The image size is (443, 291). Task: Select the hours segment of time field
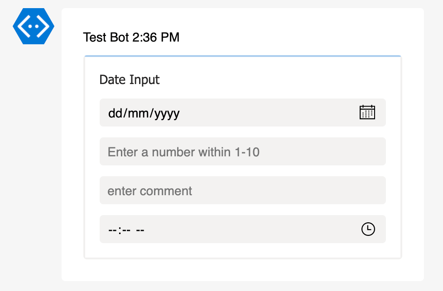point(112,230)
